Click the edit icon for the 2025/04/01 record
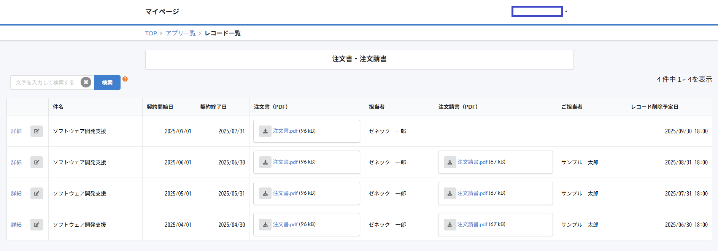The height and width of the screenshot is (251, 718). pos(37,225)
